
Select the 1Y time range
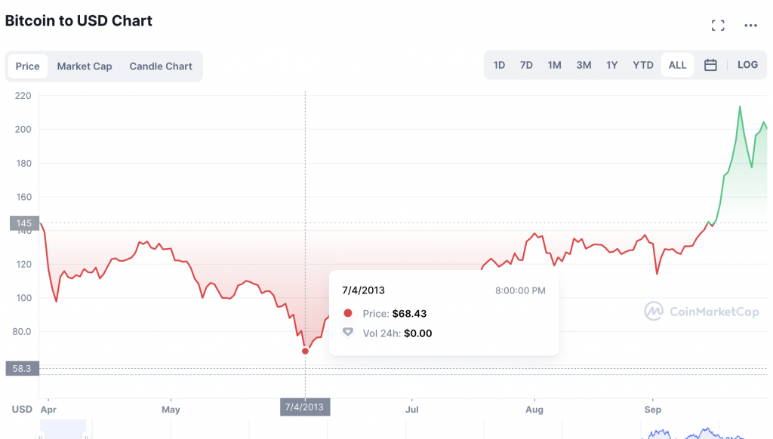(x=611, y=65)
